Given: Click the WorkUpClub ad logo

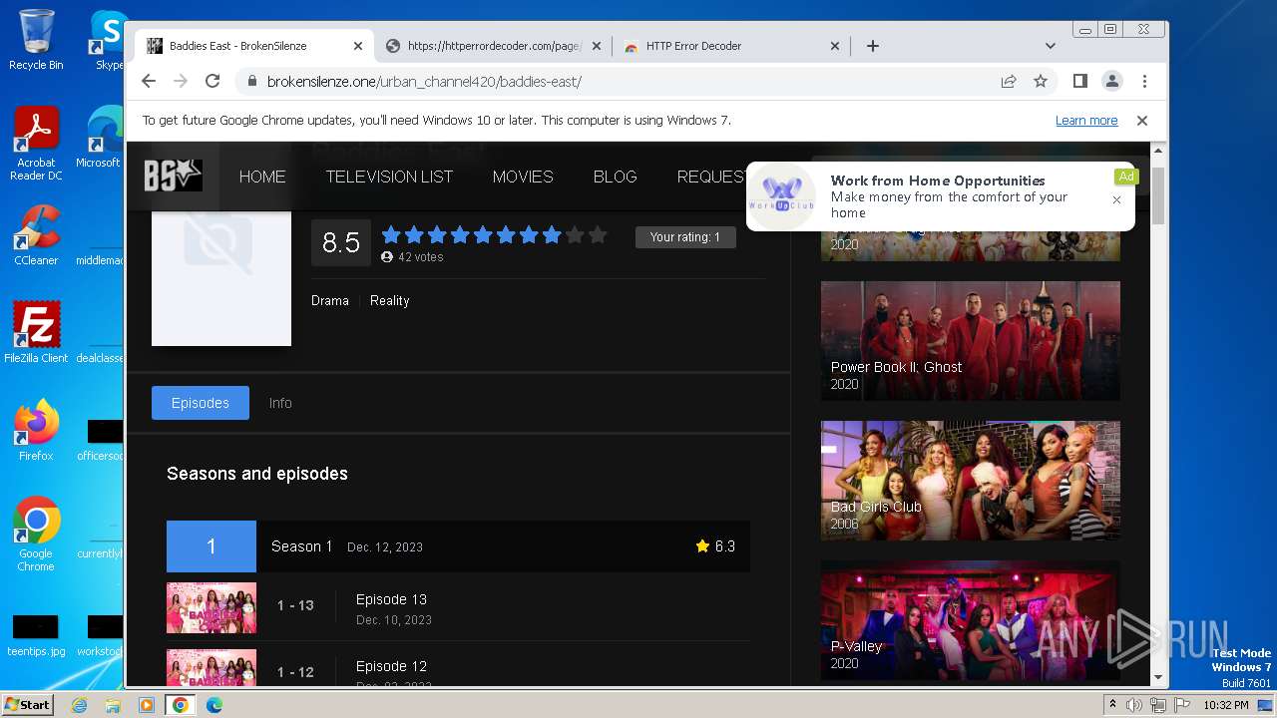Looking at the screenshot, I should tap(783, 194).
